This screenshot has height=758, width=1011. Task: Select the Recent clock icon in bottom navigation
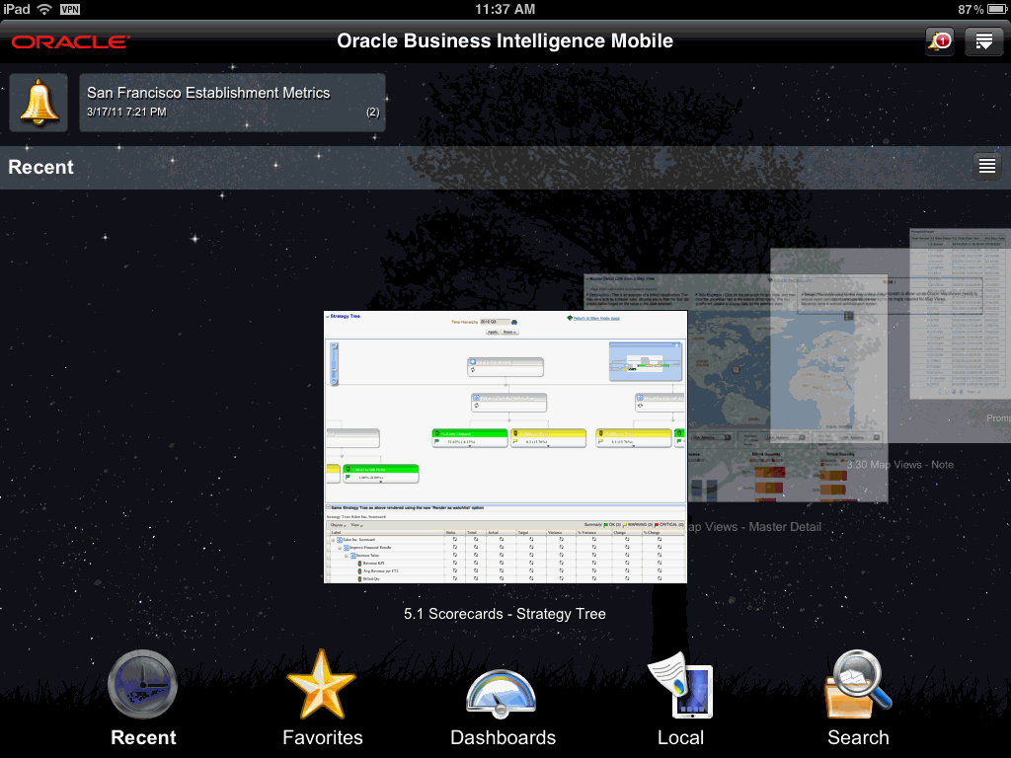pos(142,683)
